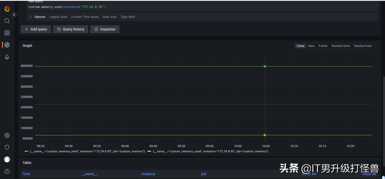Select the Explore compass icon
The height and width of the screenshot is (179, 385).
7,45
